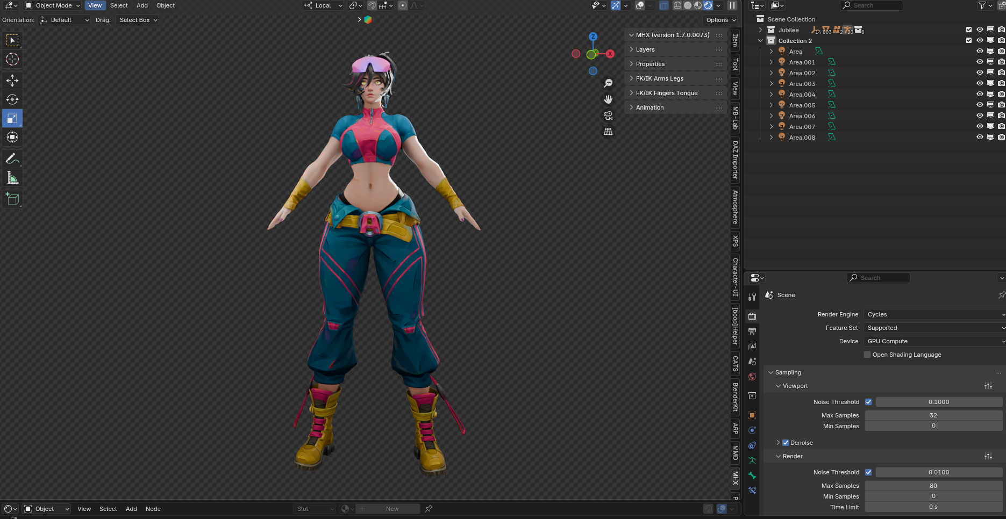
Task: Adjust Render Max Samples field showing 80
Action: (933, 486)
